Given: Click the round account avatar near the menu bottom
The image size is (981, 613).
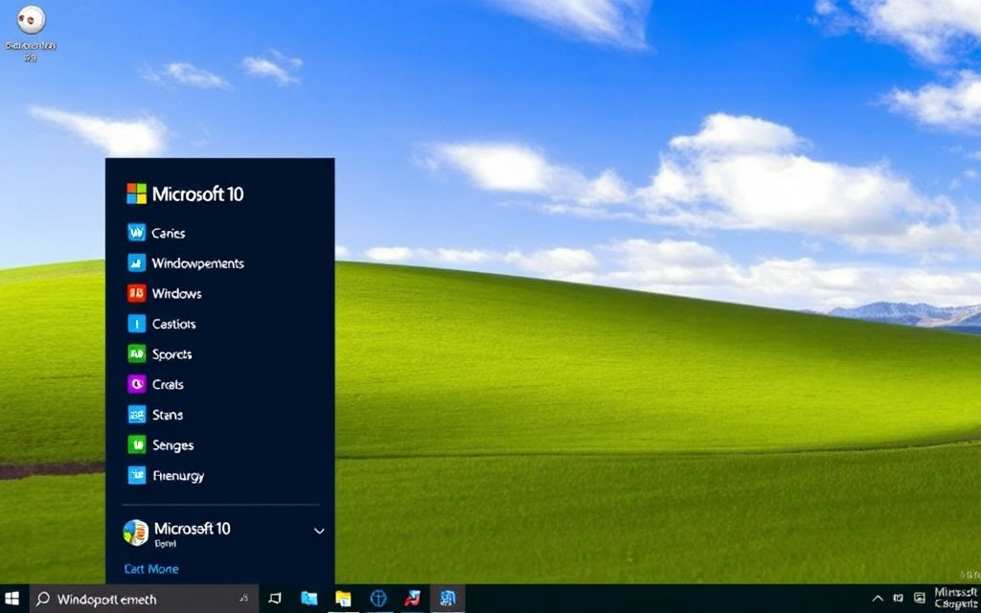Looking at the screenshot, I should point(136,533).
